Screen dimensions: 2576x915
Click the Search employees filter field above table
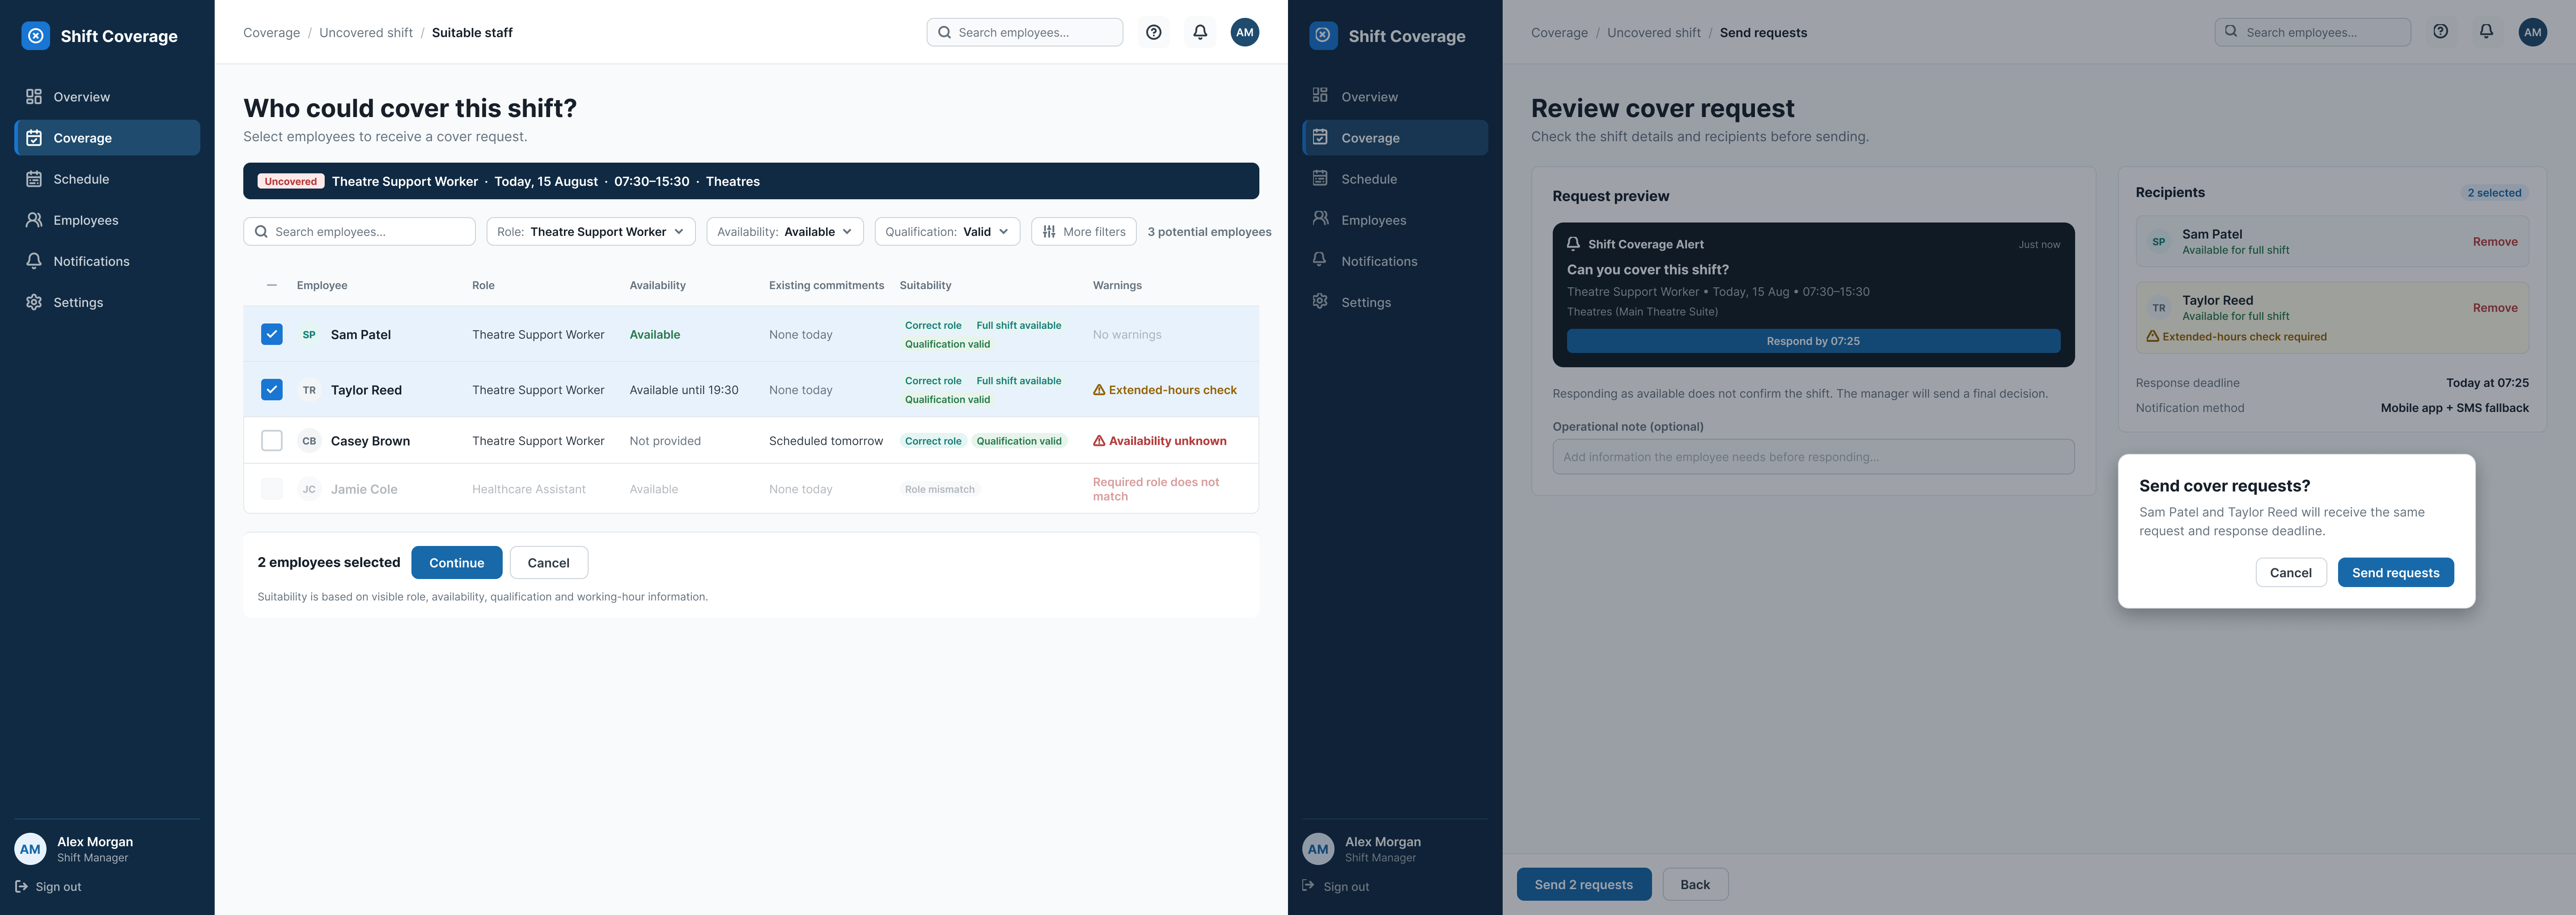click(359, 232)
